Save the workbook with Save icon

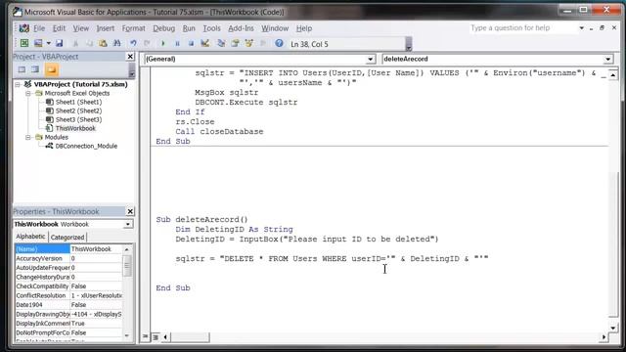click(x=59, y=43)
